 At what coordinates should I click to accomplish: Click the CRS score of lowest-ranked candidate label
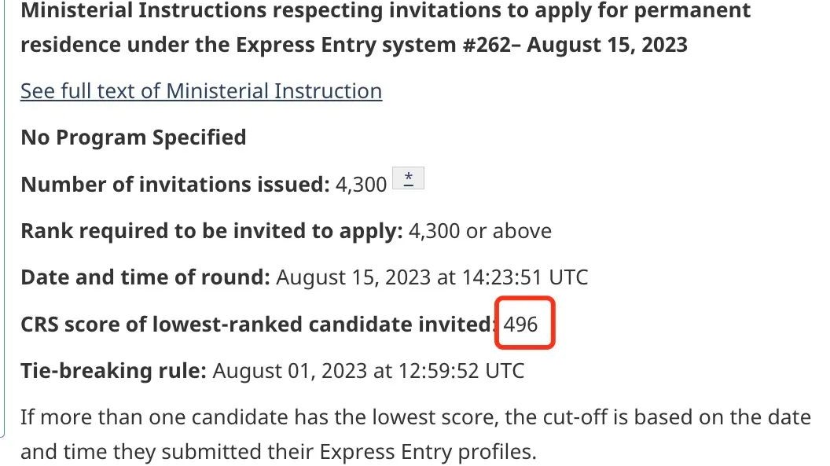point(259,325)
